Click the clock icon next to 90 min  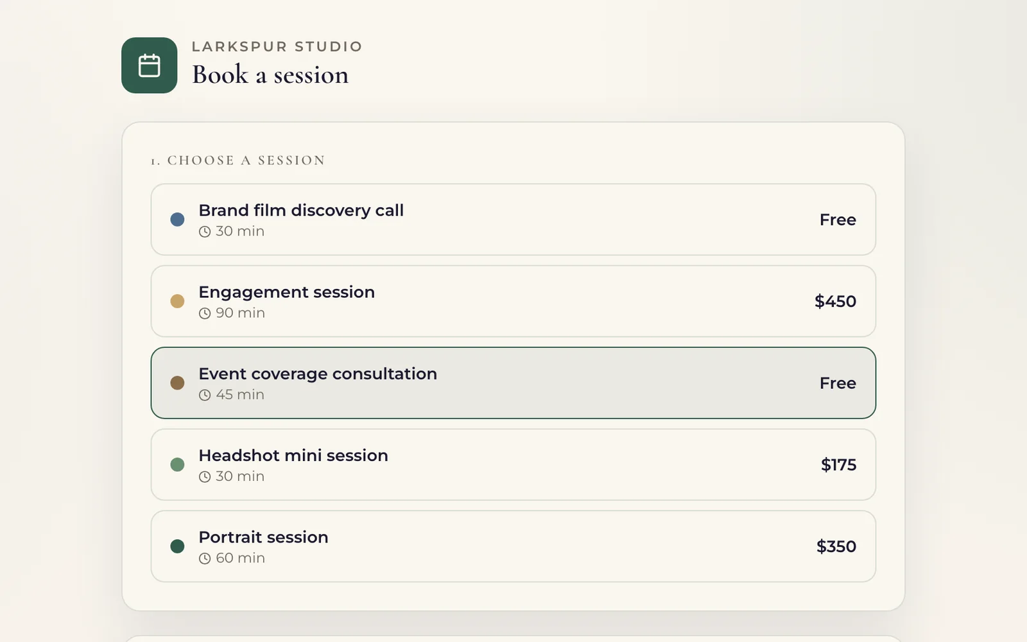205,313
